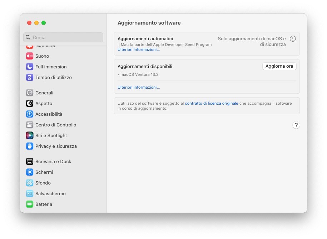
Task: Select the Tempo di utilizzo hourglass icon
Action: click(30, 78)
